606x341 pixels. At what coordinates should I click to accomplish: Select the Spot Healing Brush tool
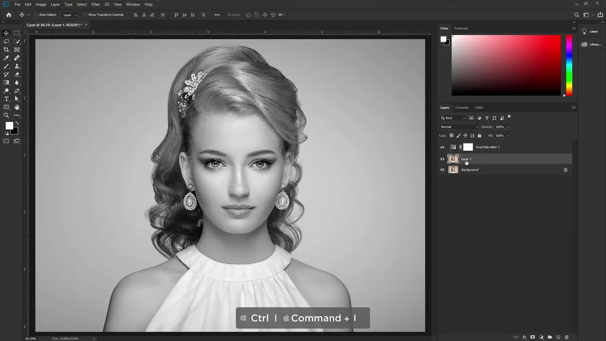click(x=17, y=58)
